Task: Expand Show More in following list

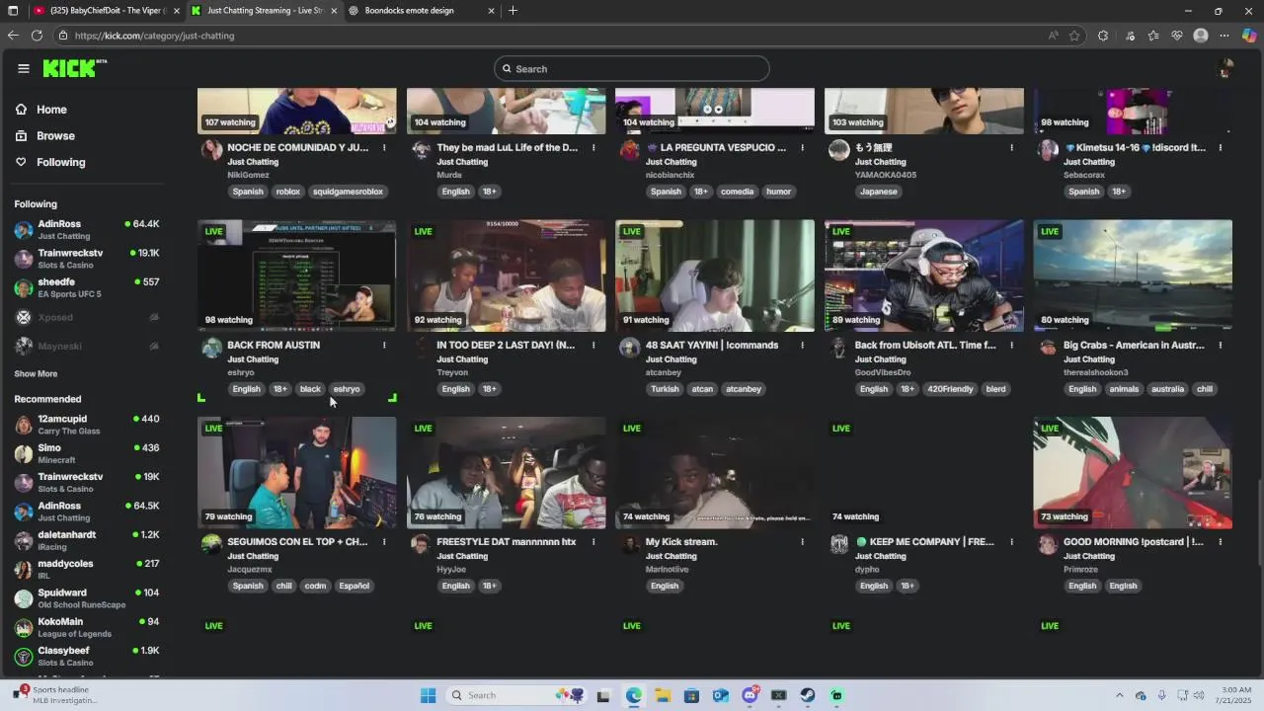Action: click(36, 374)
